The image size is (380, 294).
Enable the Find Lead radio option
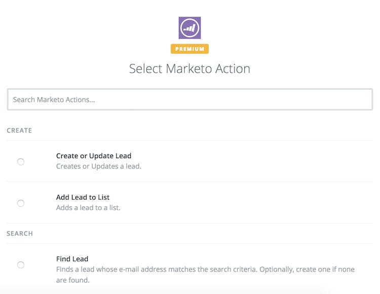(21, 265)
